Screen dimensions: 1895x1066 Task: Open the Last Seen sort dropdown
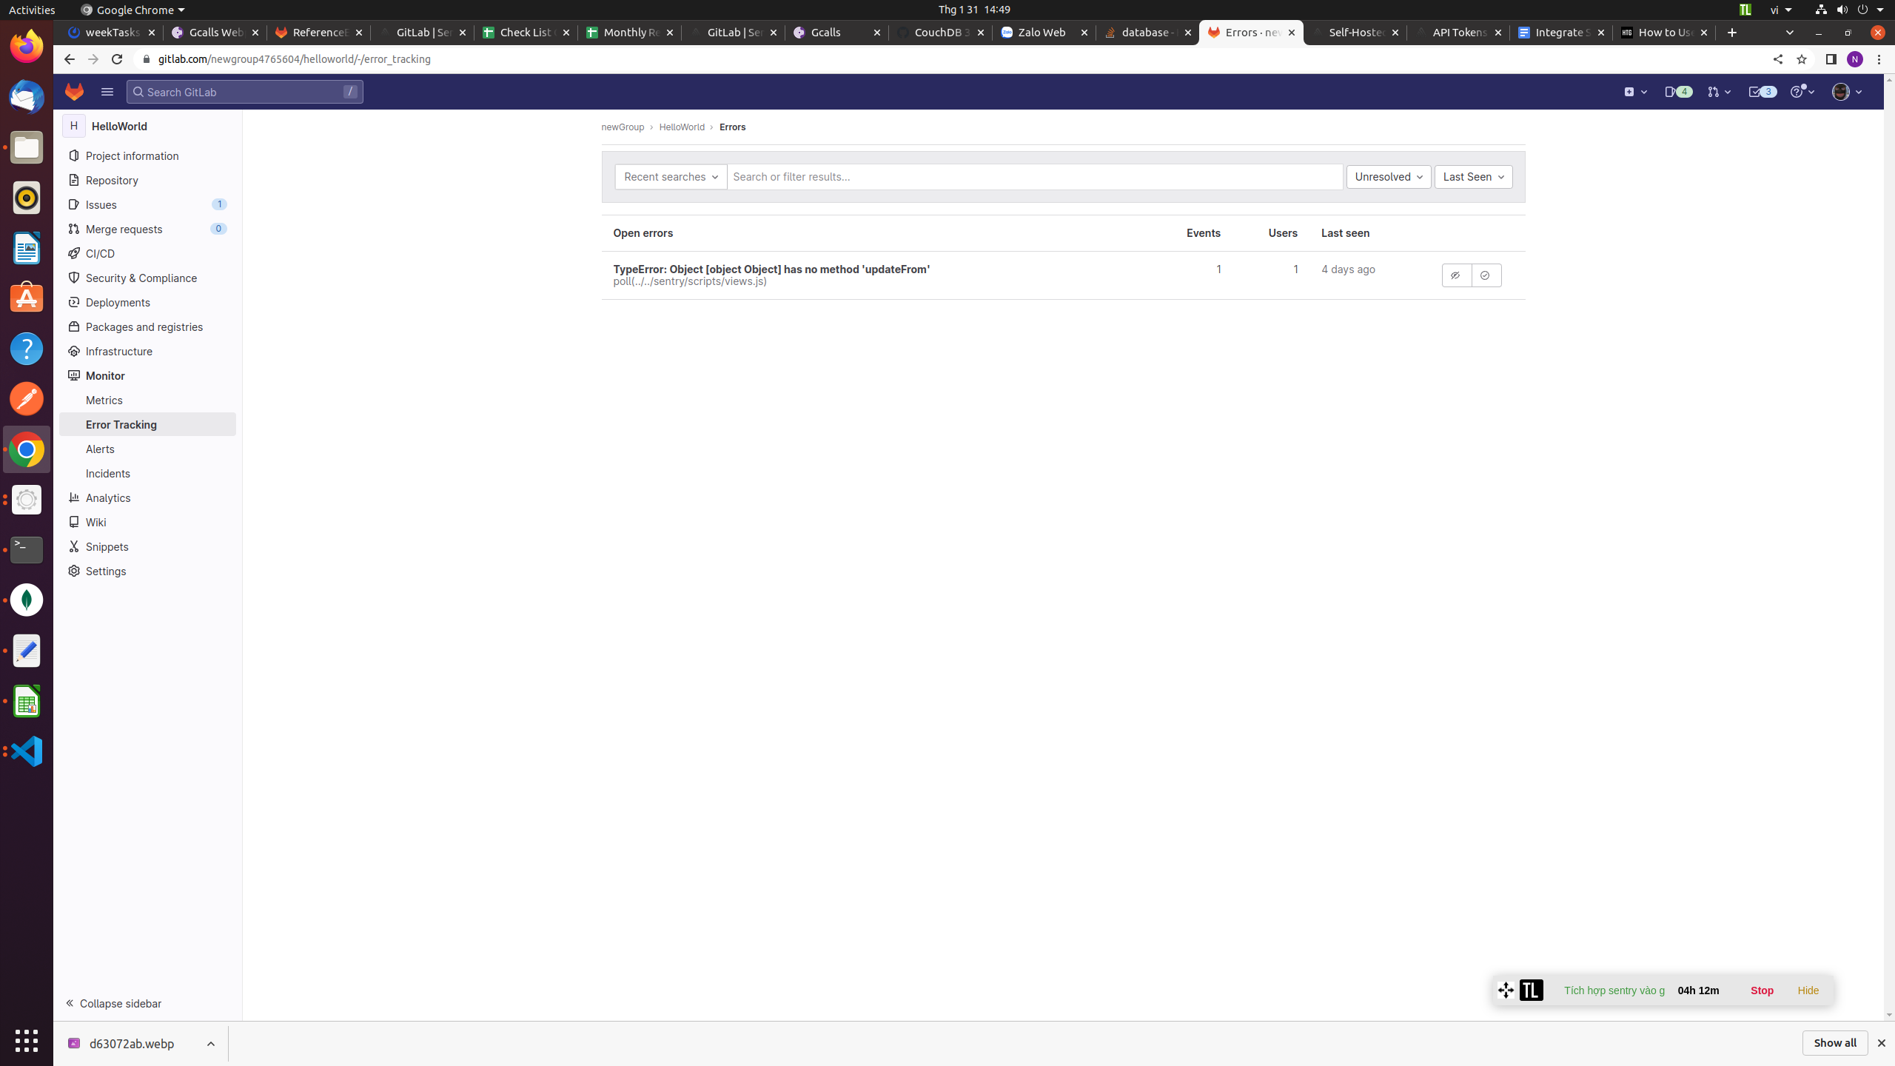point(1473,177)
